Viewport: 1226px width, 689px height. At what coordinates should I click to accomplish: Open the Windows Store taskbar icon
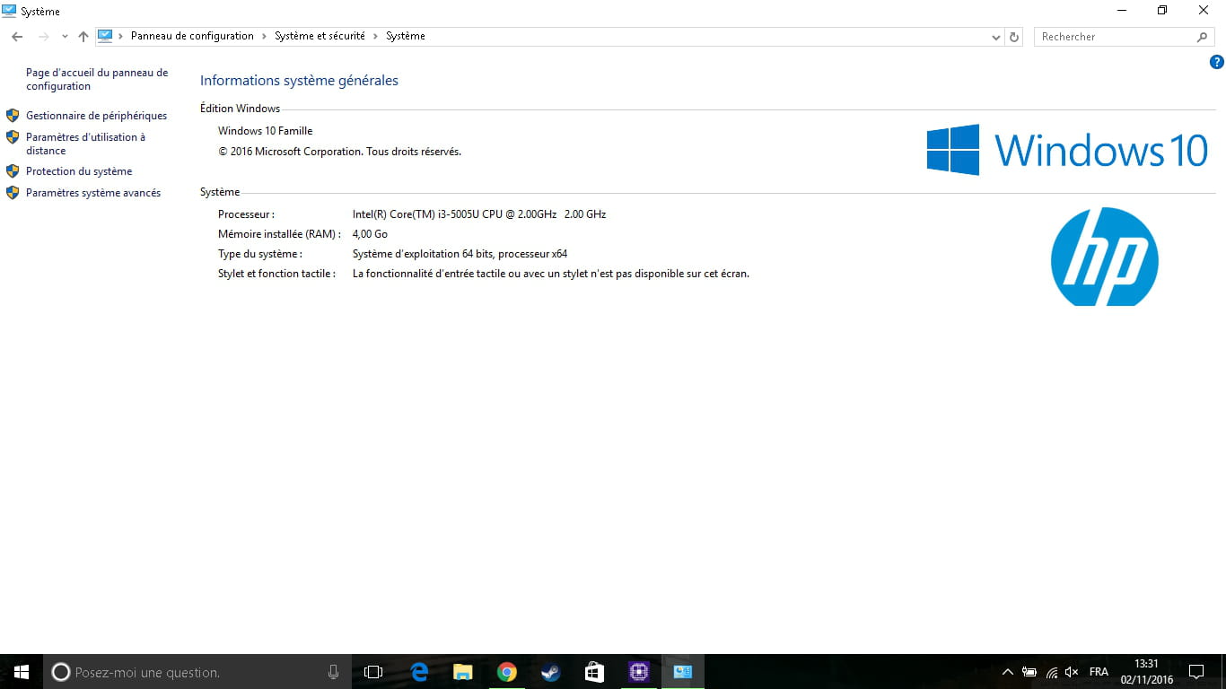594,672
